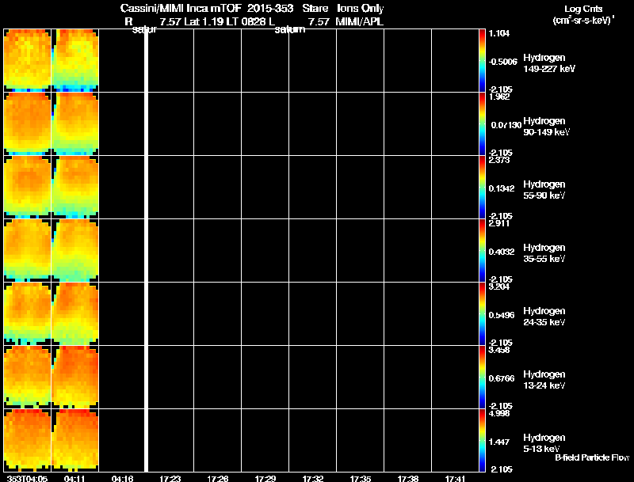634x482 pixels.
Task: Click the '353T04:06' time axis label
Action: coord(27,478)
